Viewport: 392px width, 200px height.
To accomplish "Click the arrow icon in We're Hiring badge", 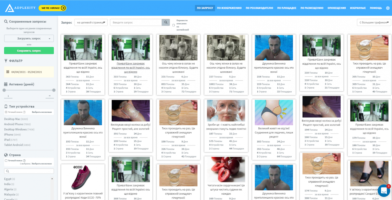I will pos(63,8).
